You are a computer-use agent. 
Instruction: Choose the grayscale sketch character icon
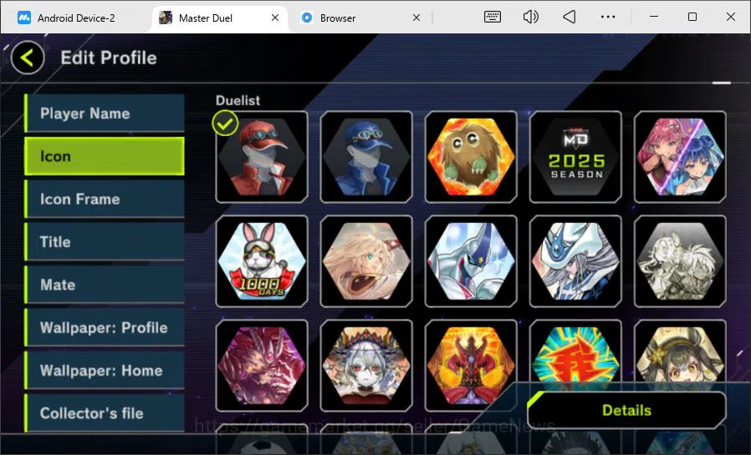click(680, 261)
